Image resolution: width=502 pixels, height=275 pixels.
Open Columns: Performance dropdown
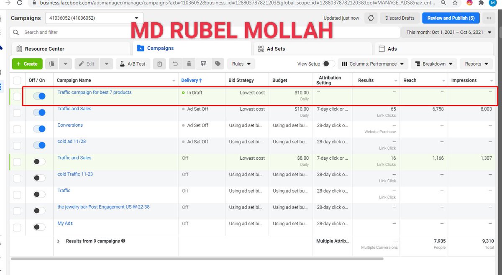(373, 64)
